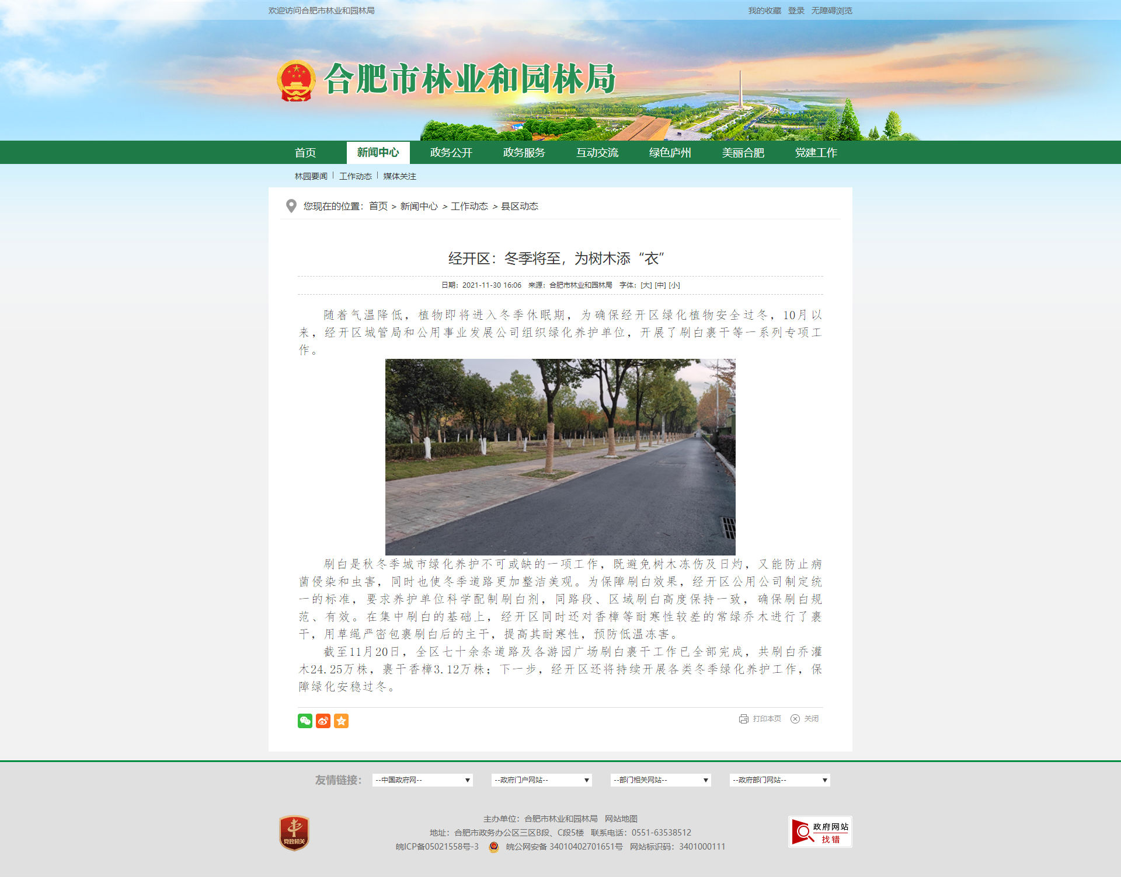Image resolution: width=1121 pixels, height=877 pixels.
Task: Click the article photo of whitewashed trees
Action: point(560,456)
